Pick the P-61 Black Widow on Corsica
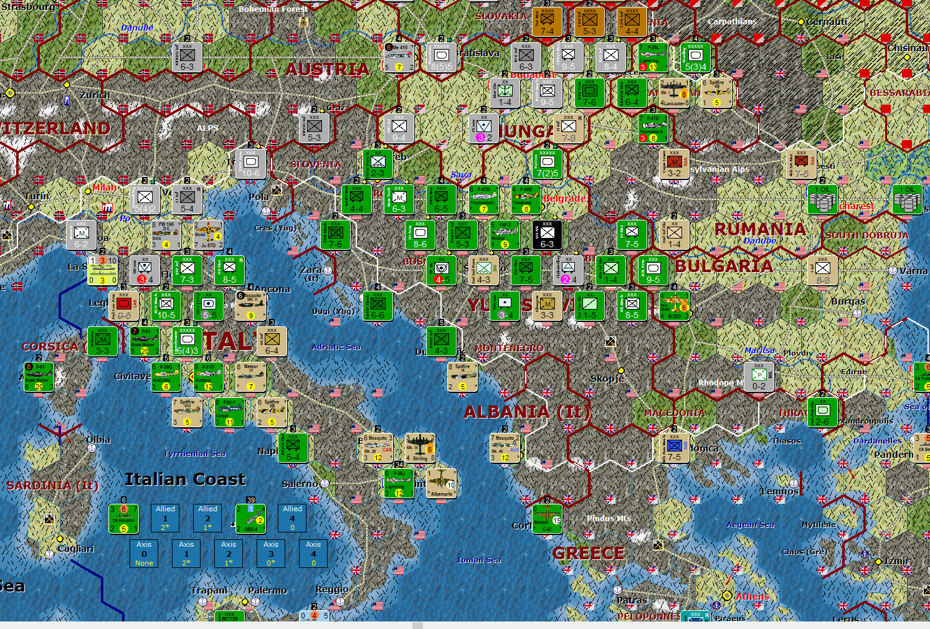This screenshot has height=629, width=930. coord(39,377)
